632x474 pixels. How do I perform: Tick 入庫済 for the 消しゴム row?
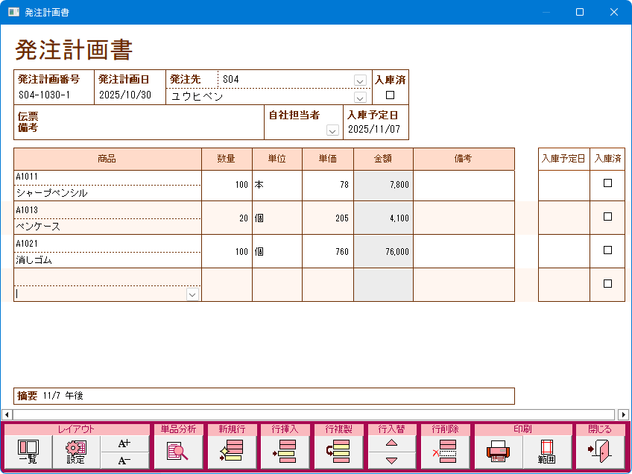(x=607, y=250)
